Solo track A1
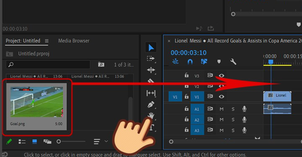Screen dimensions: 302x157 pyautogui.click(x=233, y=109)
